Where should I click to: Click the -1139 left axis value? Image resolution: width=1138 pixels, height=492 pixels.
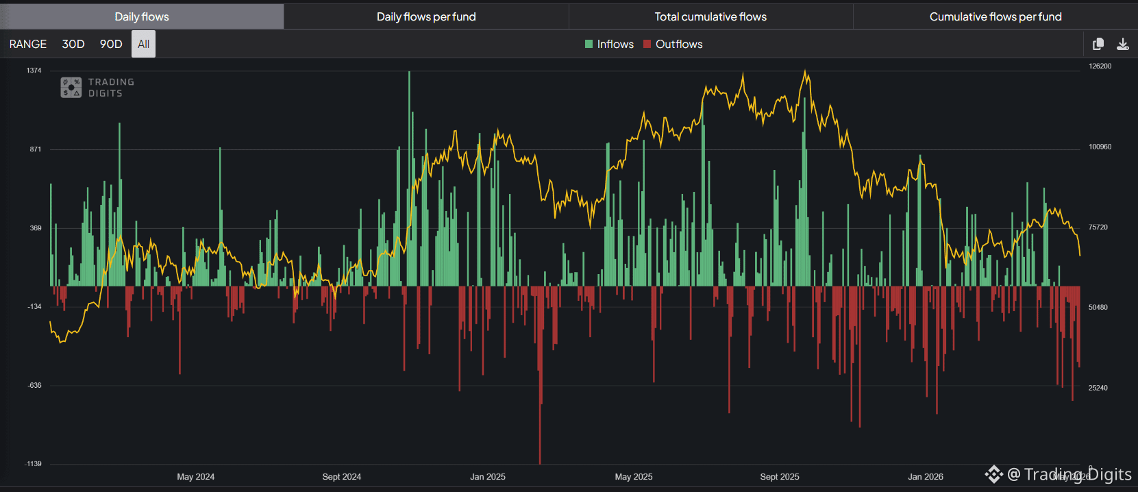coord(34,464)
